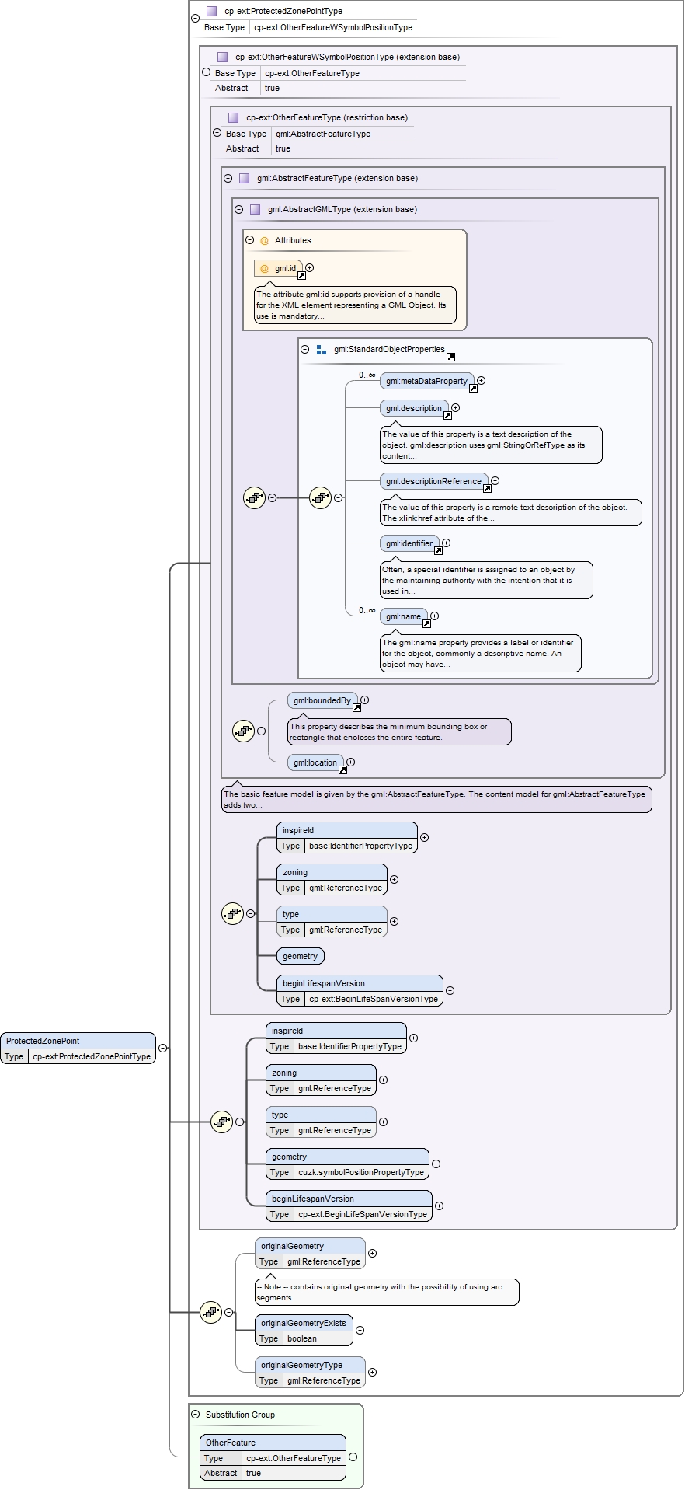Click sequence compositor left of StandardObjectProperties children
This screenshot has height=1490, width=685.
(320, 497)
